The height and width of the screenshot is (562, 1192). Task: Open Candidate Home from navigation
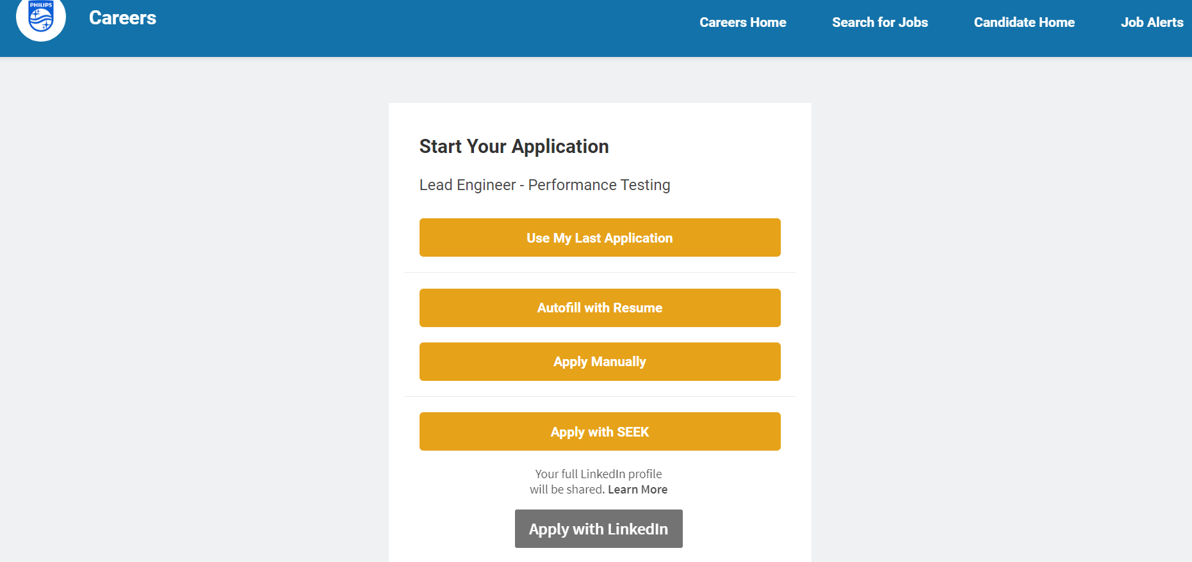pyautogui.click(x=1024, y=22)
